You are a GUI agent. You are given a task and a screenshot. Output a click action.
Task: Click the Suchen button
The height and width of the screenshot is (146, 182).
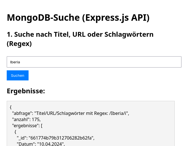[x=18, y=75]
